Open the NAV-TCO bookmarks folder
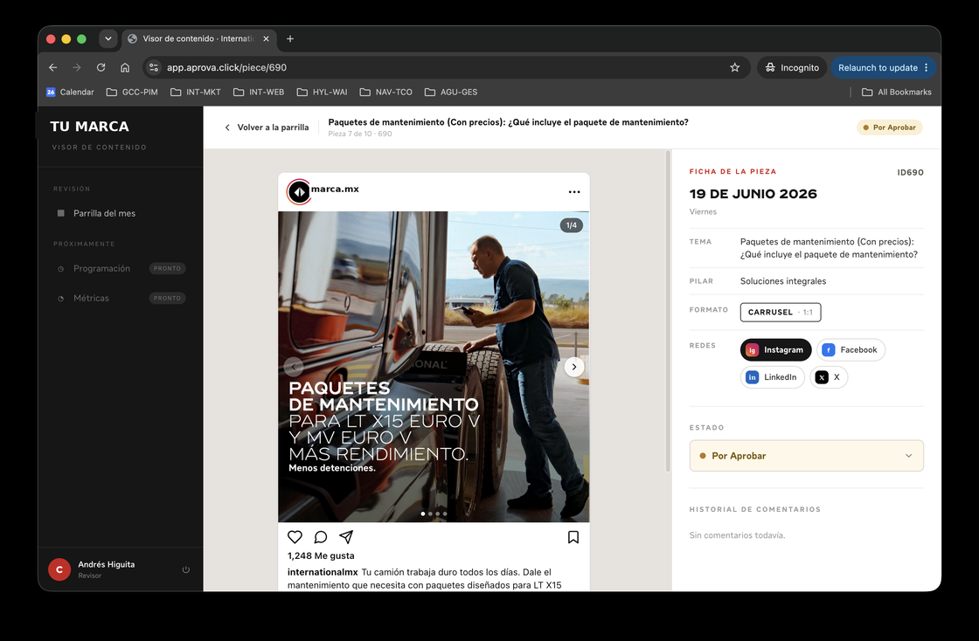This screenshot has height=641, width=979. pyautogui.click(x=385, y=93)
